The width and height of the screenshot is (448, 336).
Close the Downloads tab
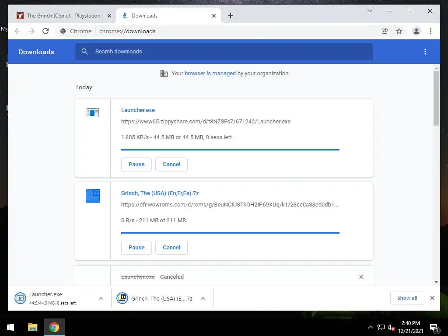(213, 16)
